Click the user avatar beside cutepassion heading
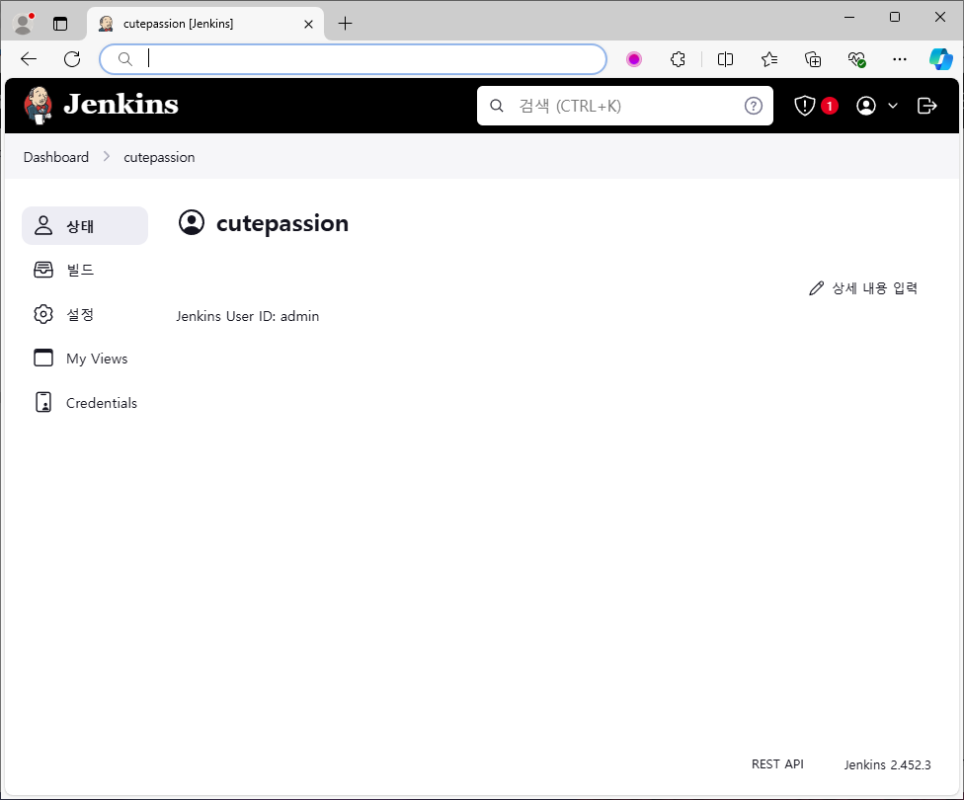This screenshot has height=800, width=964. (x=192, y=222)
